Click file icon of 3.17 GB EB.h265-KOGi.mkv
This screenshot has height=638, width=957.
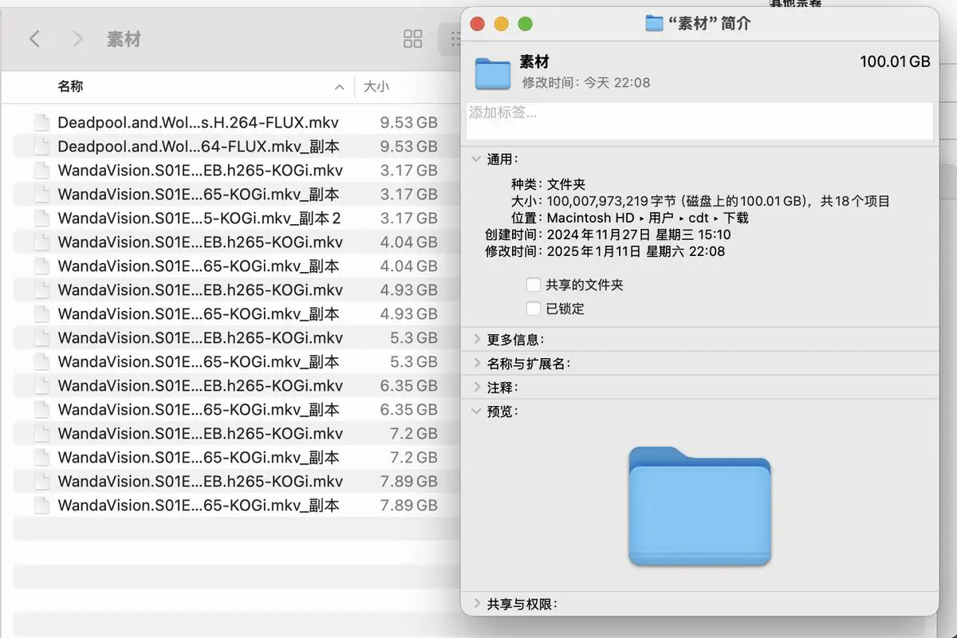(41, 171)
